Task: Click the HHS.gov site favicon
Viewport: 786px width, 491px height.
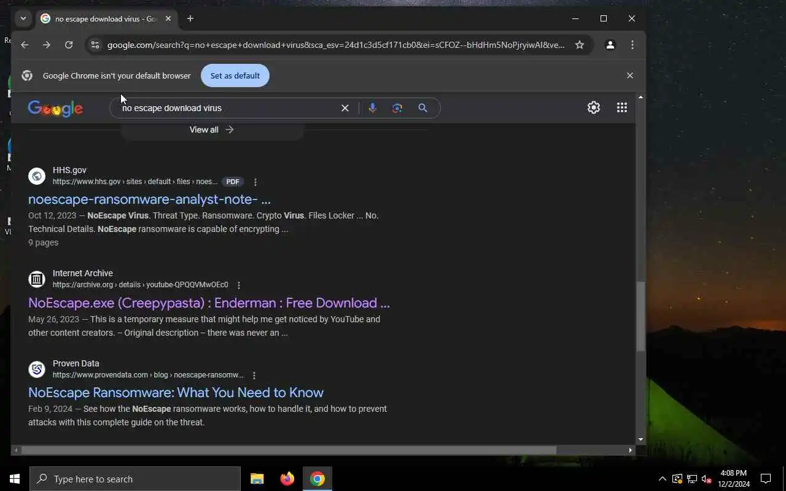Action: [x=37, y=176]
